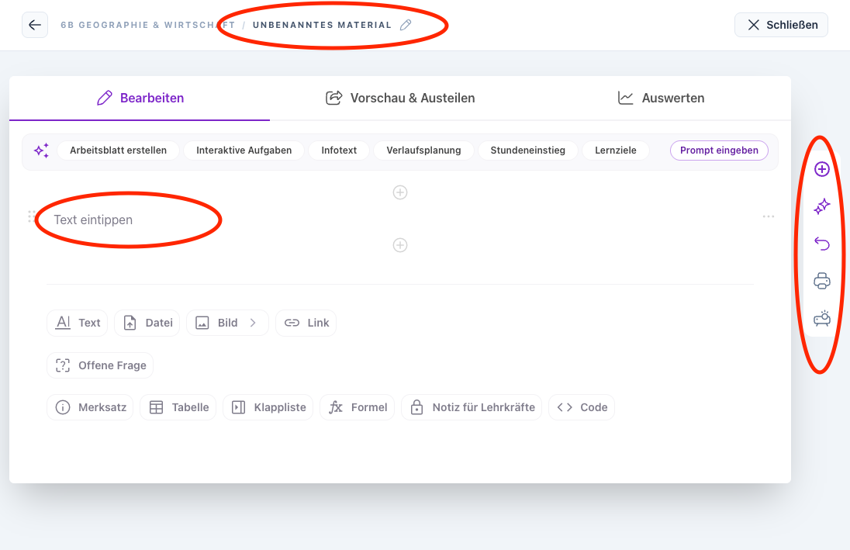Screen dimensions: 850x550
Task: Click the pencil icon to rename the material
Action: click(406, 25)
